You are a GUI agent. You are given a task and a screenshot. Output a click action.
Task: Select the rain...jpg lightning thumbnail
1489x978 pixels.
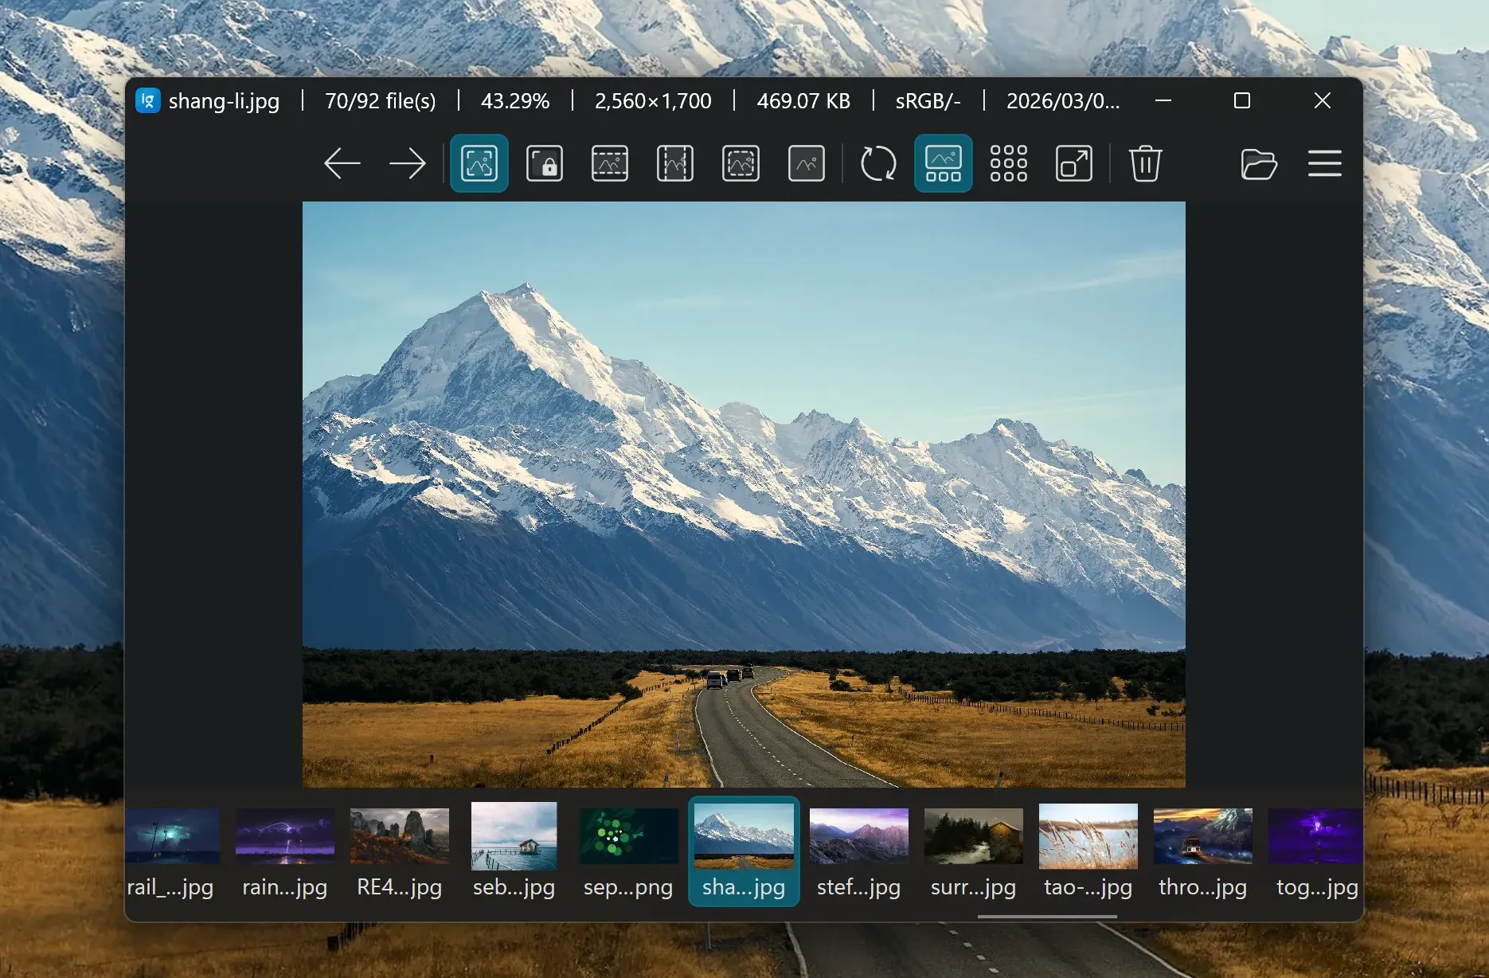click(x=285, y=851)
